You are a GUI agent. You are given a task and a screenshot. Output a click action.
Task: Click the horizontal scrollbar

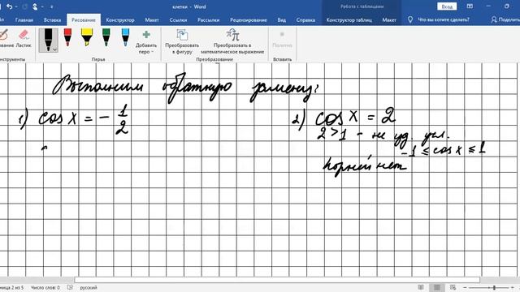(277, 280)
